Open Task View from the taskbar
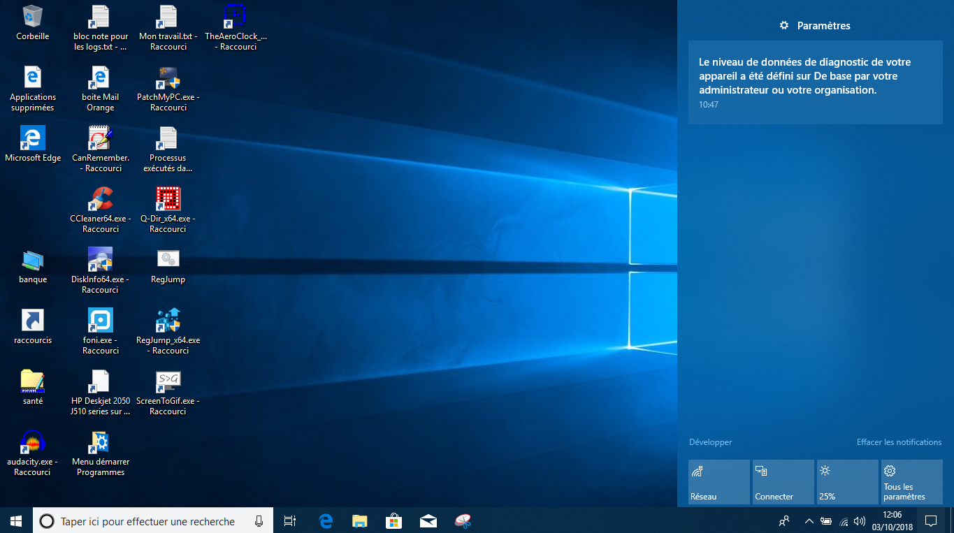Viewport: 954px width, 533px height. [x=290, y=520]
